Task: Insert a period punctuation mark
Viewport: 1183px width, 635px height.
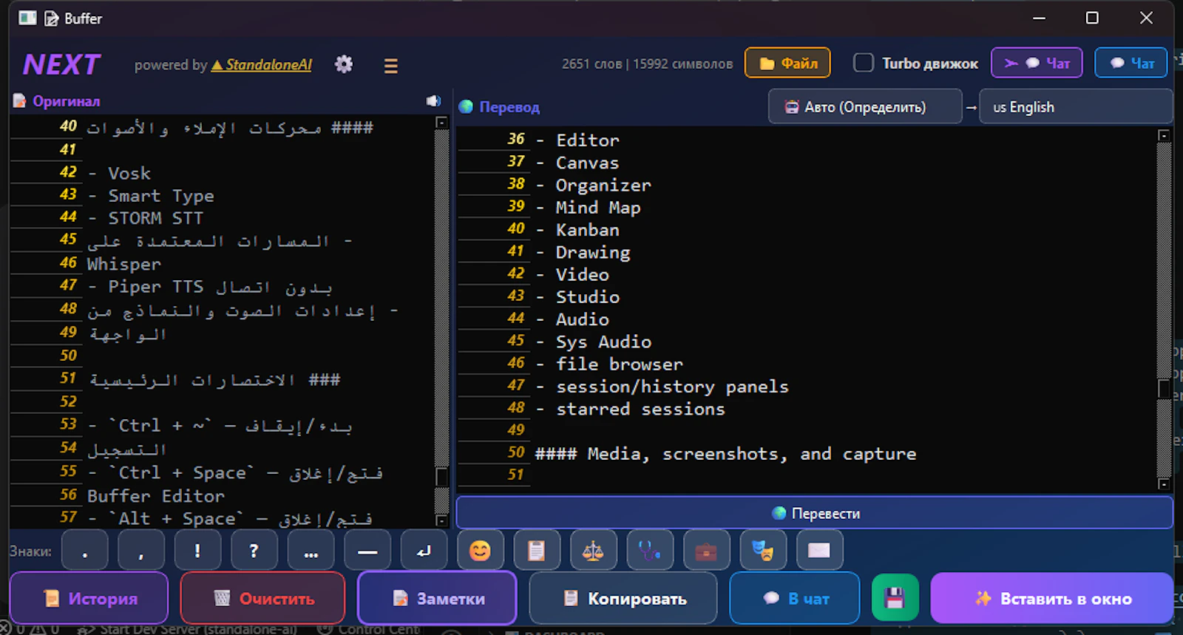Action: (x=85, y=551)
